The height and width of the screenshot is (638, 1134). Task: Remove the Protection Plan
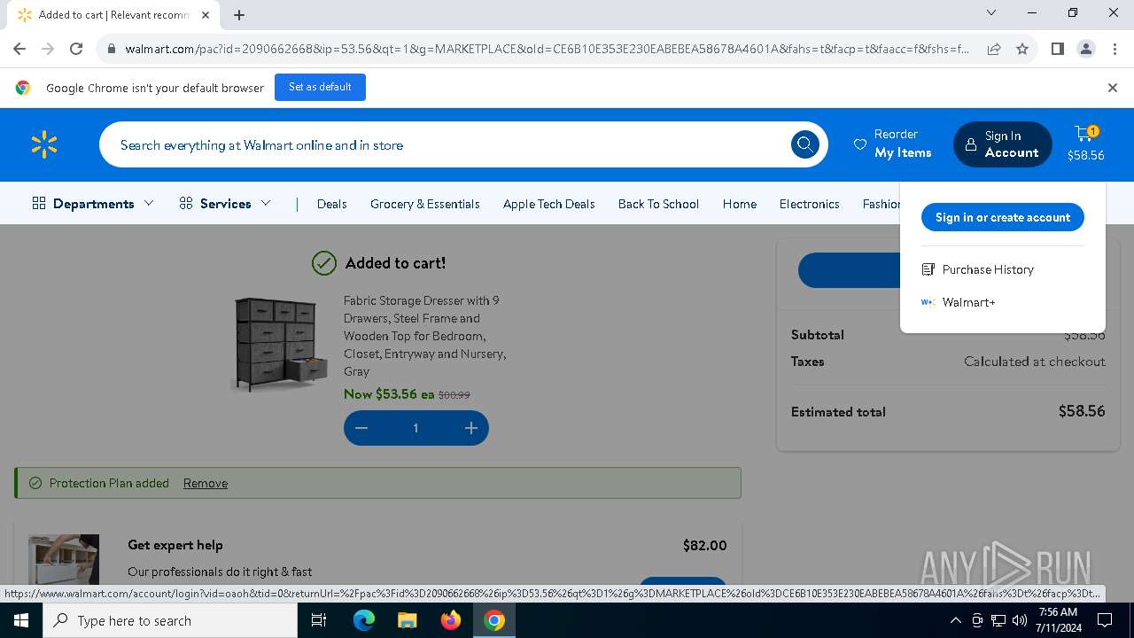pyautogui.click(x=206, y=483)
